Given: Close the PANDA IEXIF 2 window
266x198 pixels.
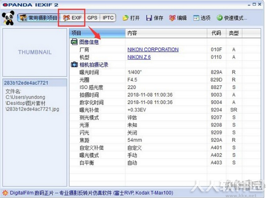Looking at the screenshot, I should (260, 4).
